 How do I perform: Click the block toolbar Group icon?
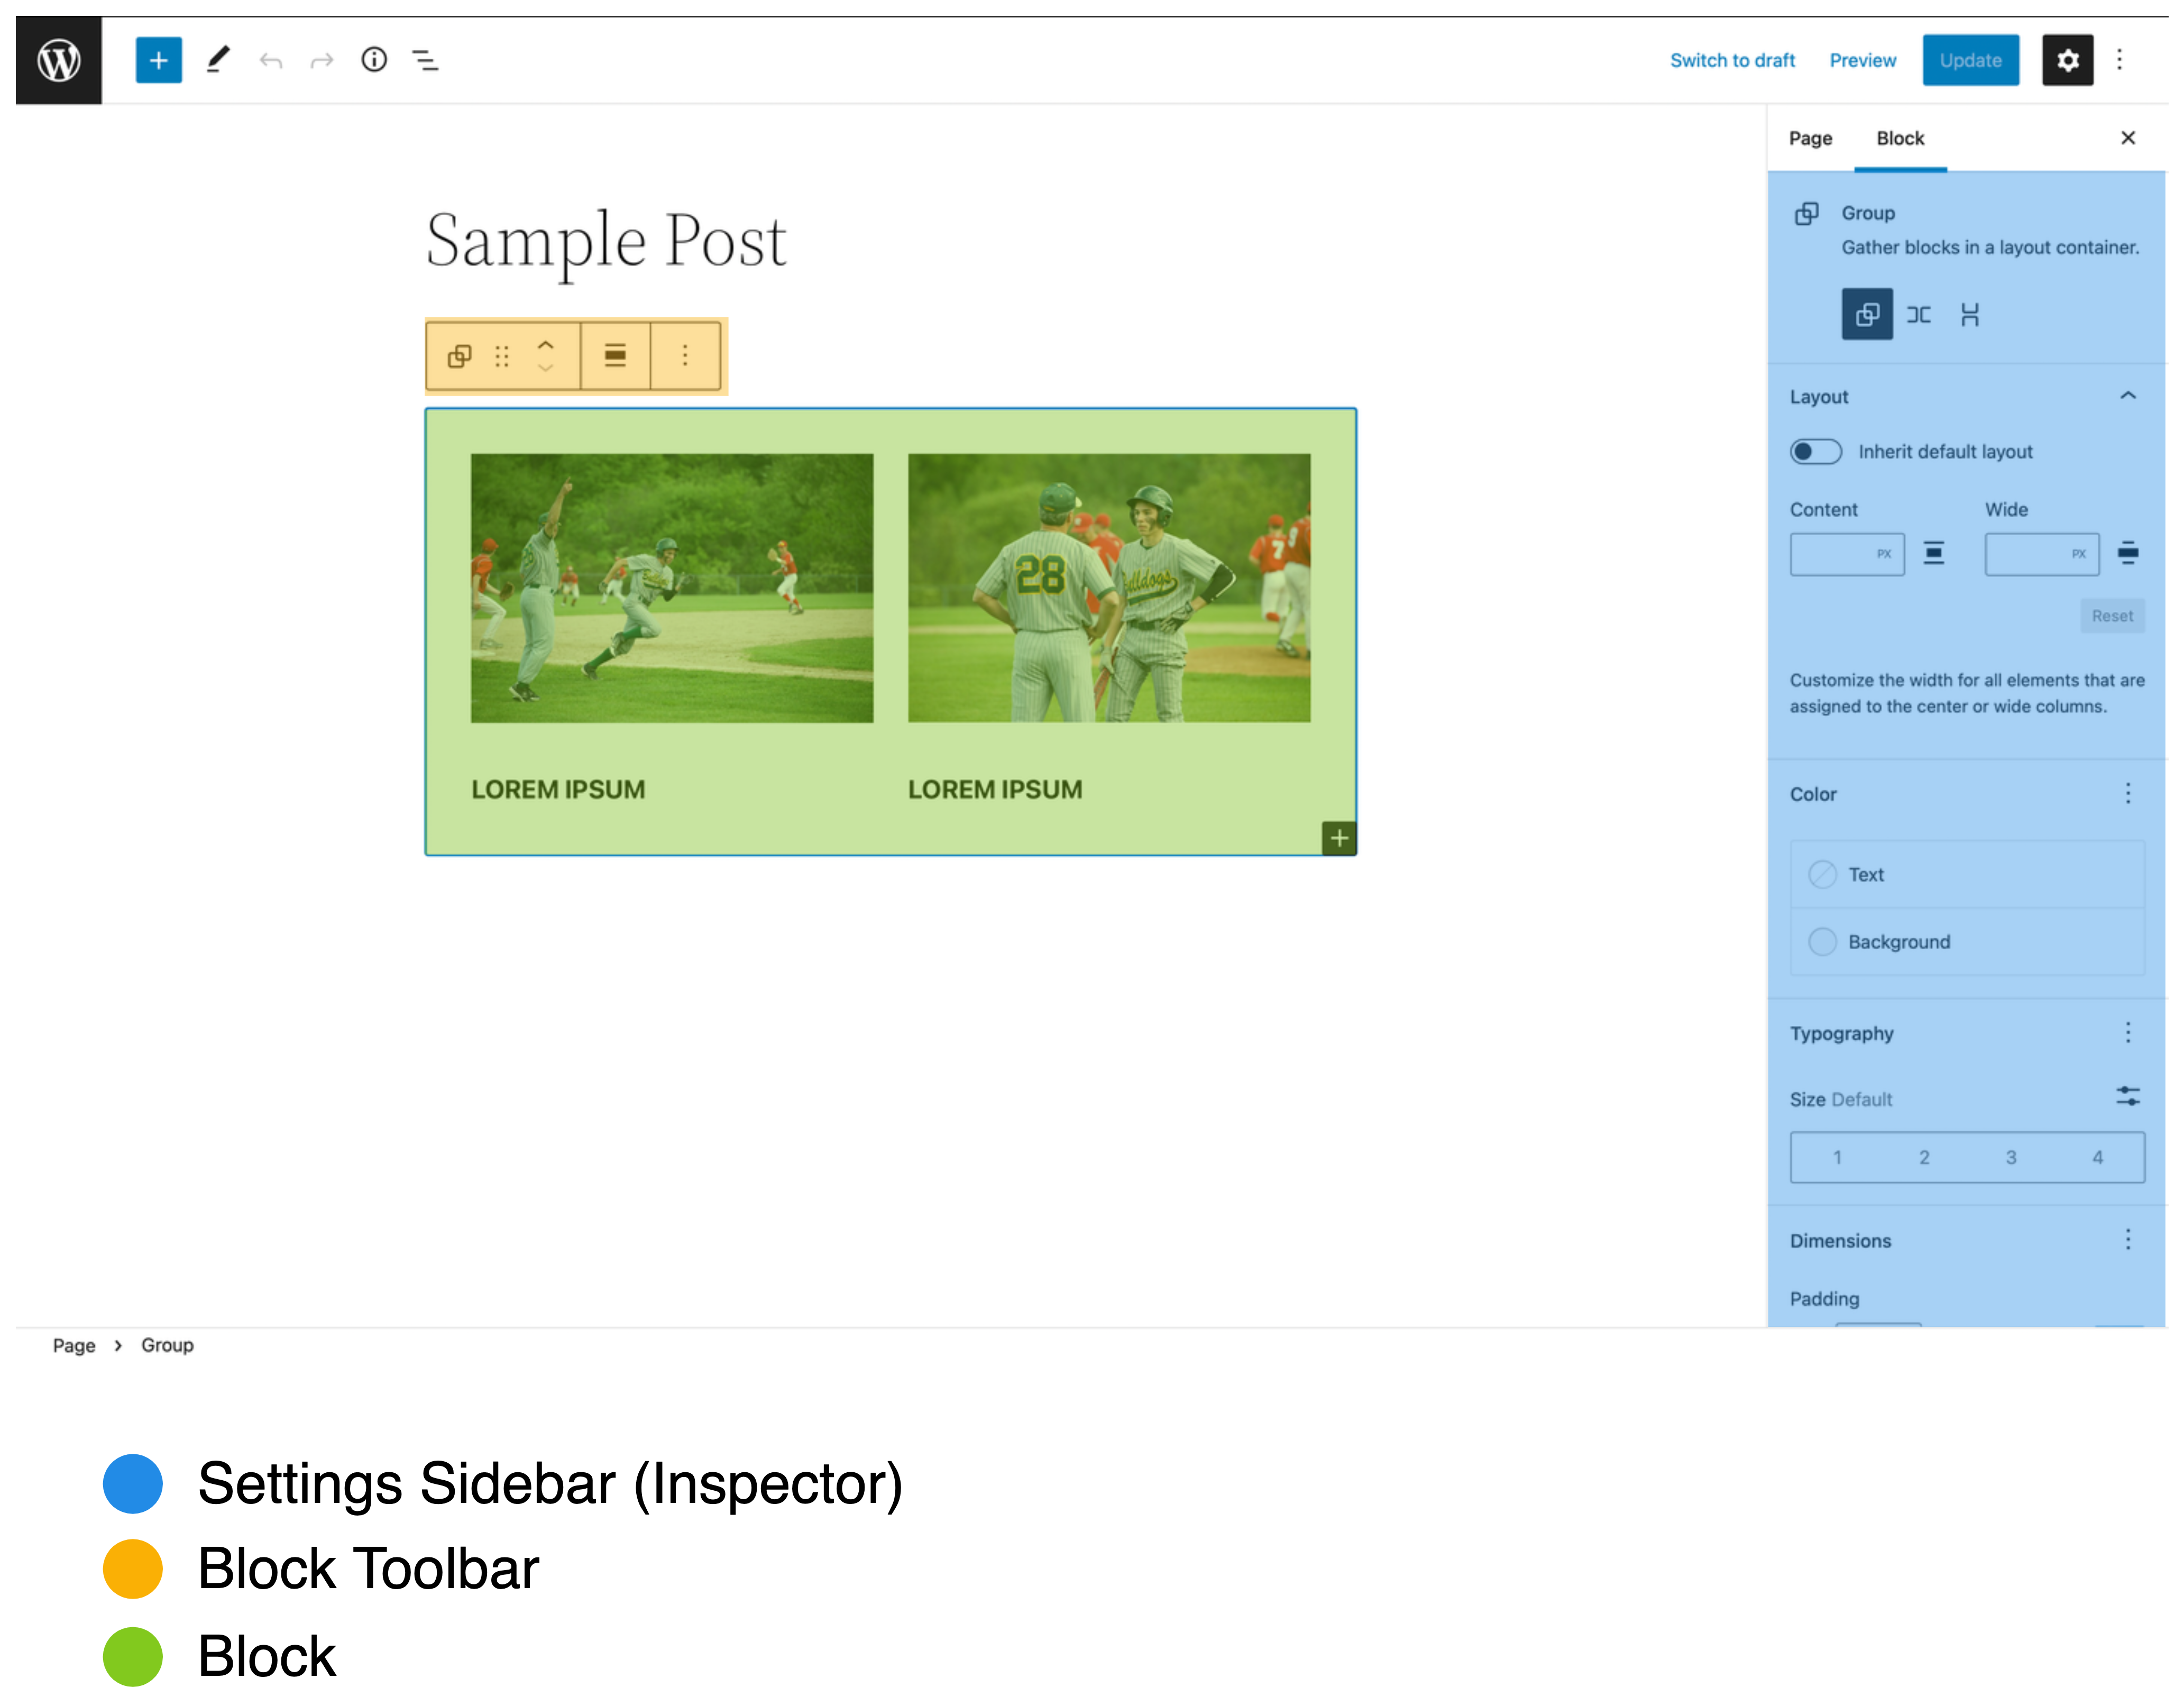(459, 356)
